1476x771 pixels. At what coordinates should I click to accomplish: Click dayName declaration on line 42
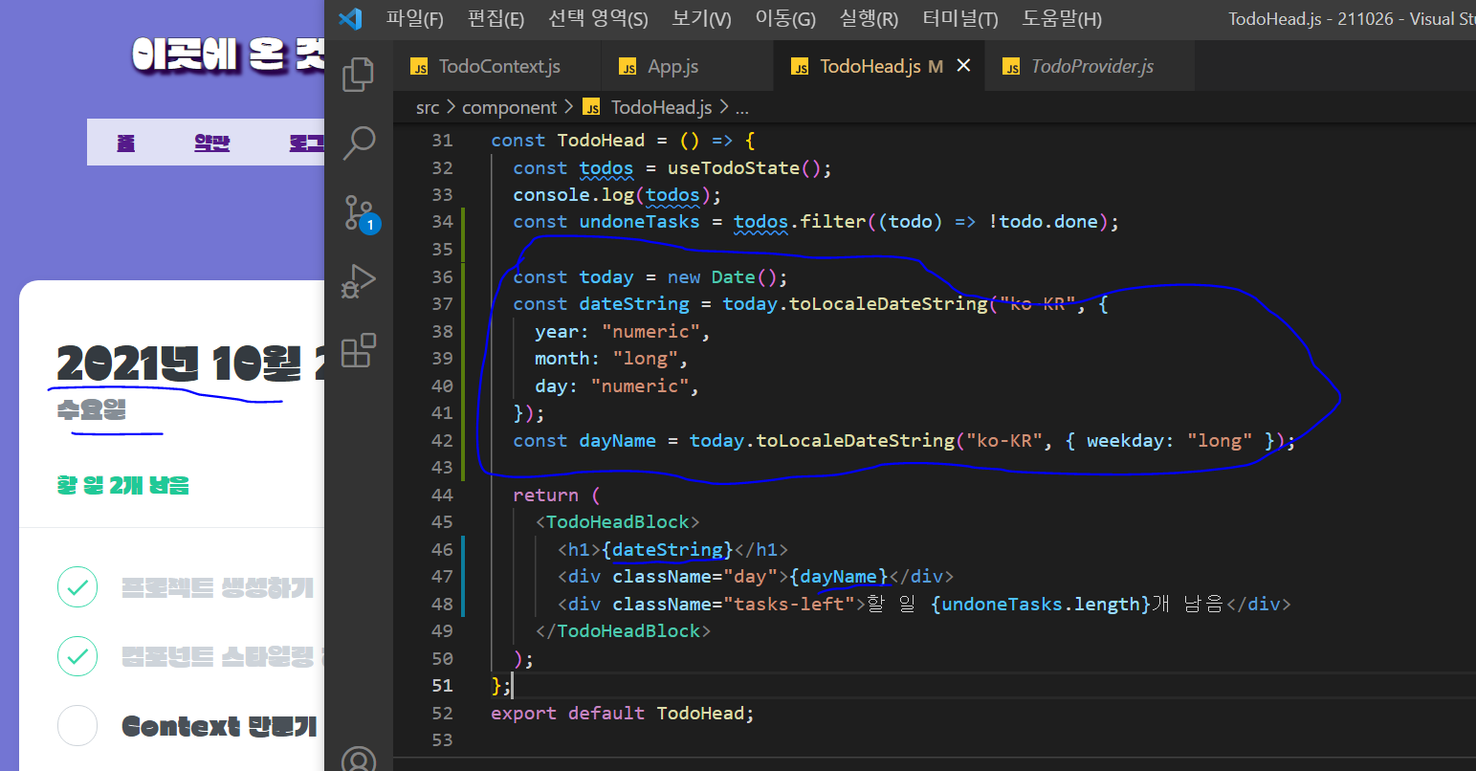[618, 441]
